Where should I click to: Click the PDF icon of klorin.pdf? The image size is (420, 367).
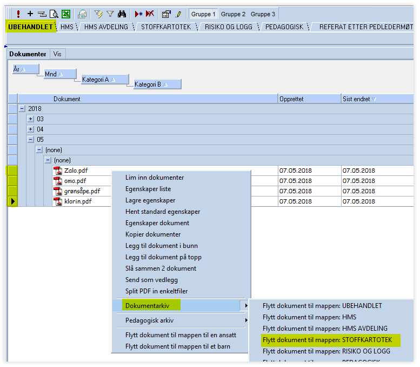tap(58, 201)
